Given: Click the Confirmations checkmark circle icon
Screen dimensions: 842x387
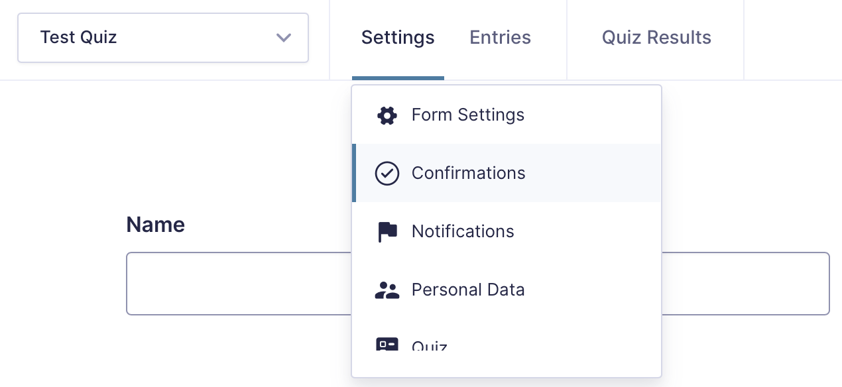Looking at the screenshot, I should click(x=387, y=174).
